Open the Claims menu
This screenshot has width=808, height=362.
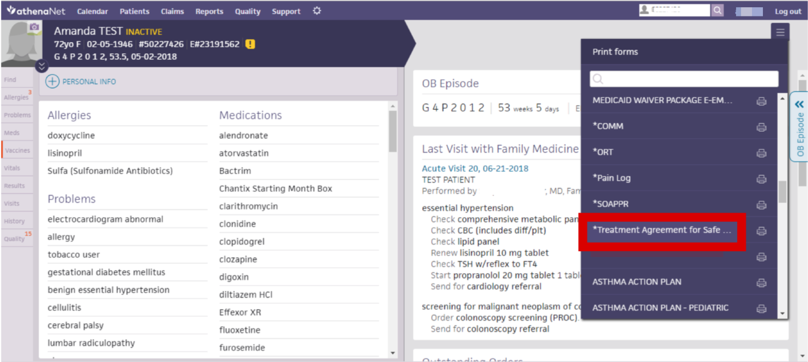pos(172,11)
